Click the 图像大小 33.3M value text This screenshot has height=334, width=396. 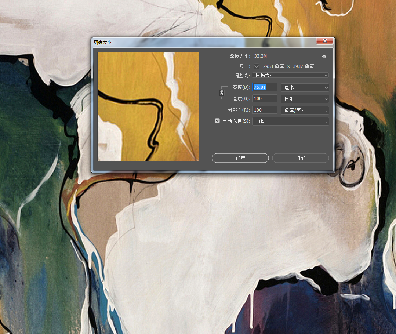tap(260, 56)
